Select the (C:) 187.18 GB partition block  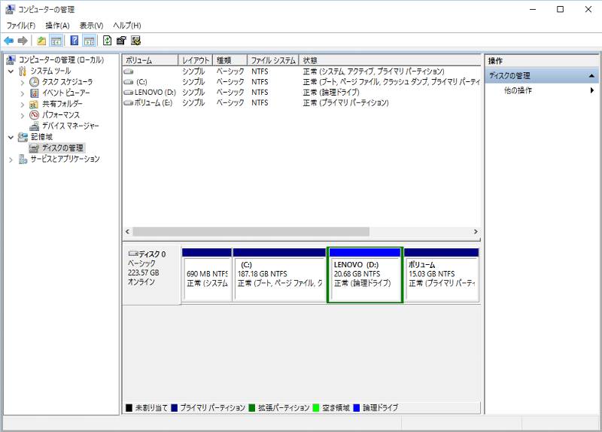tap(279, 275)
